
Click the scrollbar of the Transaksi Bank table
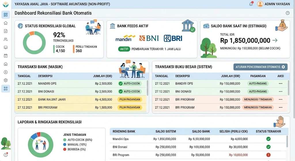pyautogui.click(x=147, y=88)
